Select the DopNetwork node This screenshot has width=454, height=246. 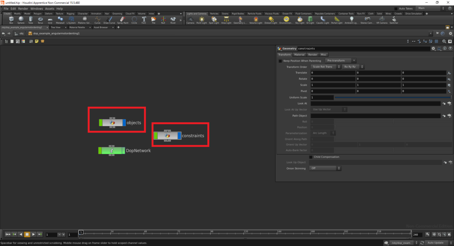(111, 151)
